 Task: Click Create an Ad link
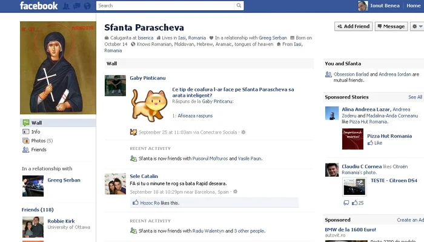(x=410, y=220)
